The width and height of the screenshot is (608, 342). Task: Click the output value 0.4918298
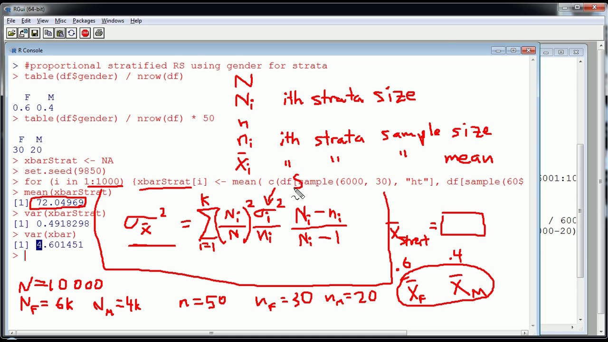pyautogui.click(x=63, y=224)
